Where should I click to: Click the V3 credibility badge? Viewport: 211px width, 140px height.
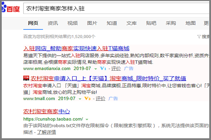88,99
